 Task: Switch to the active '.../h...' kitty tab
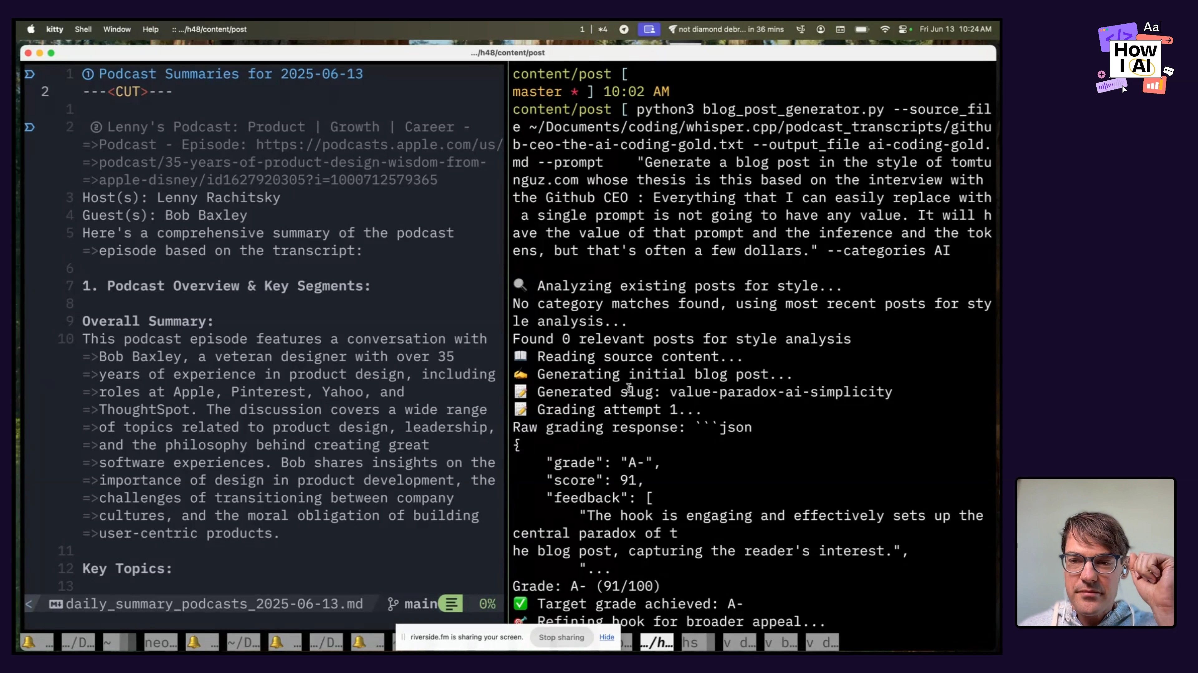[657, 642]
